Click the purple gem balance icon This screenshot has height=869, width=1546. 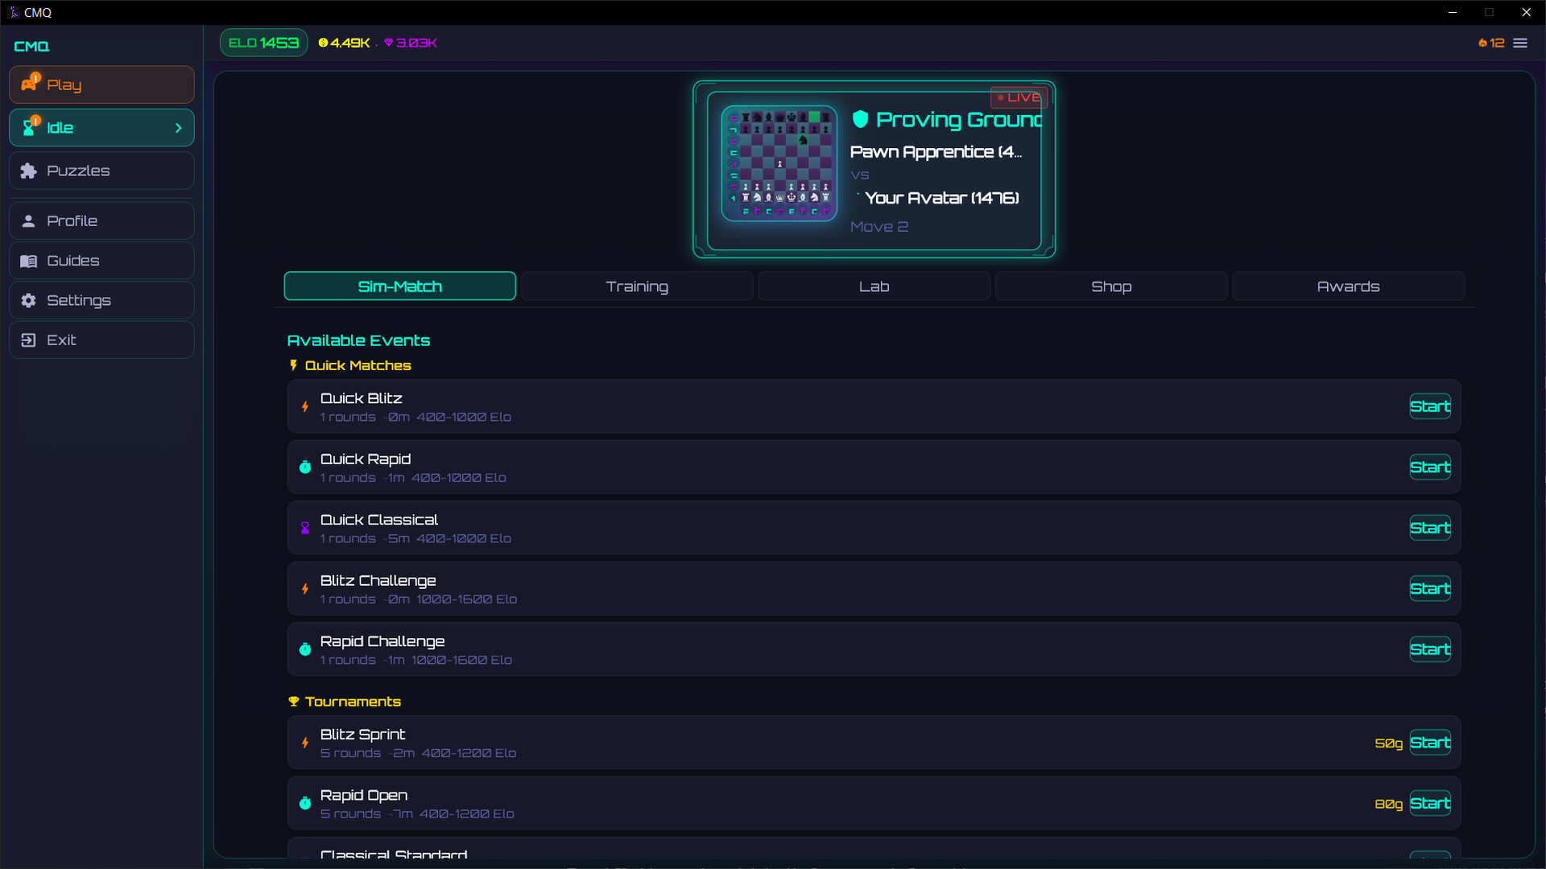[x=389, y=43]
